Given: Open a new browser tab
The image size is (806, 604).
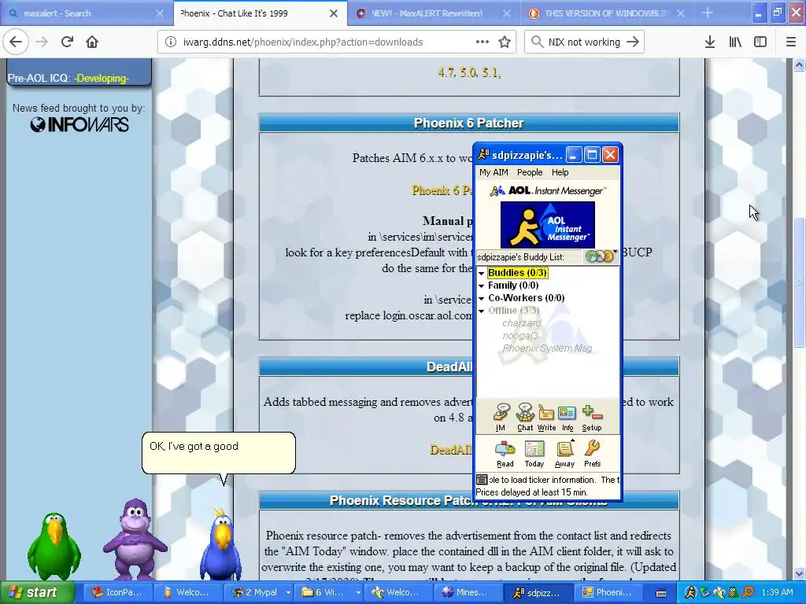Looking at the screenshot, I should click(x=708, y=13).
